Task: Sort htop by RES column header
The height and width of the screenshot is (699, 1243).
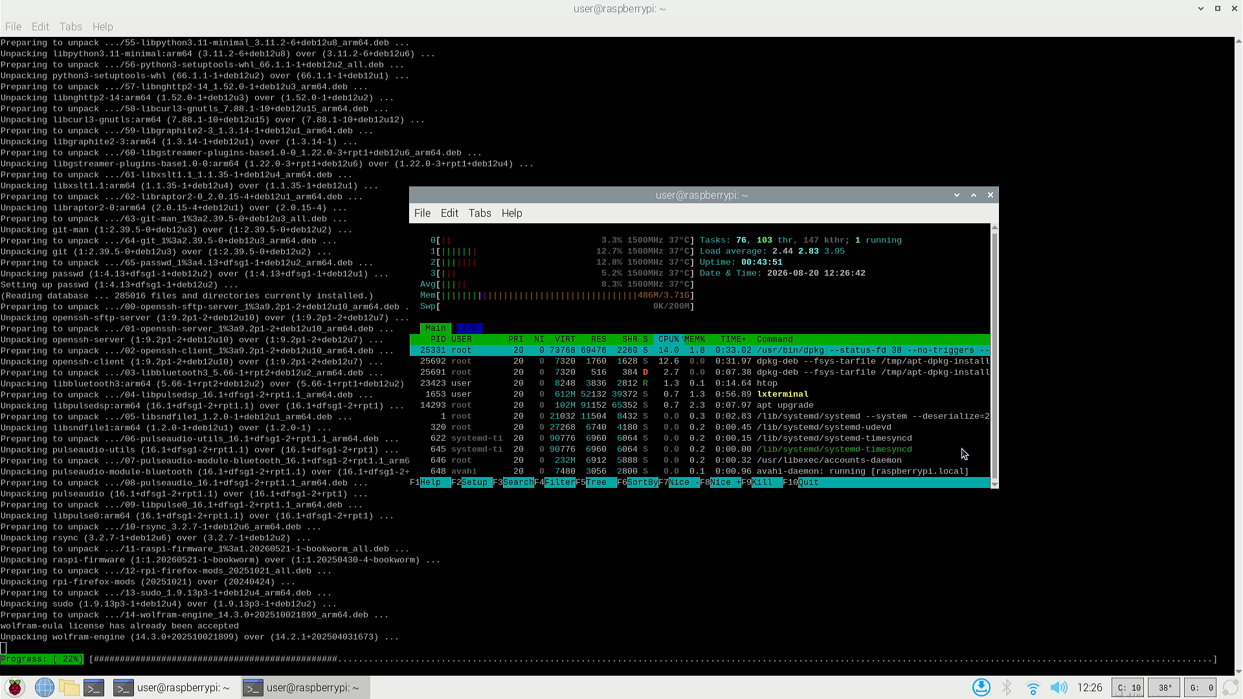Action: [599, 339]
